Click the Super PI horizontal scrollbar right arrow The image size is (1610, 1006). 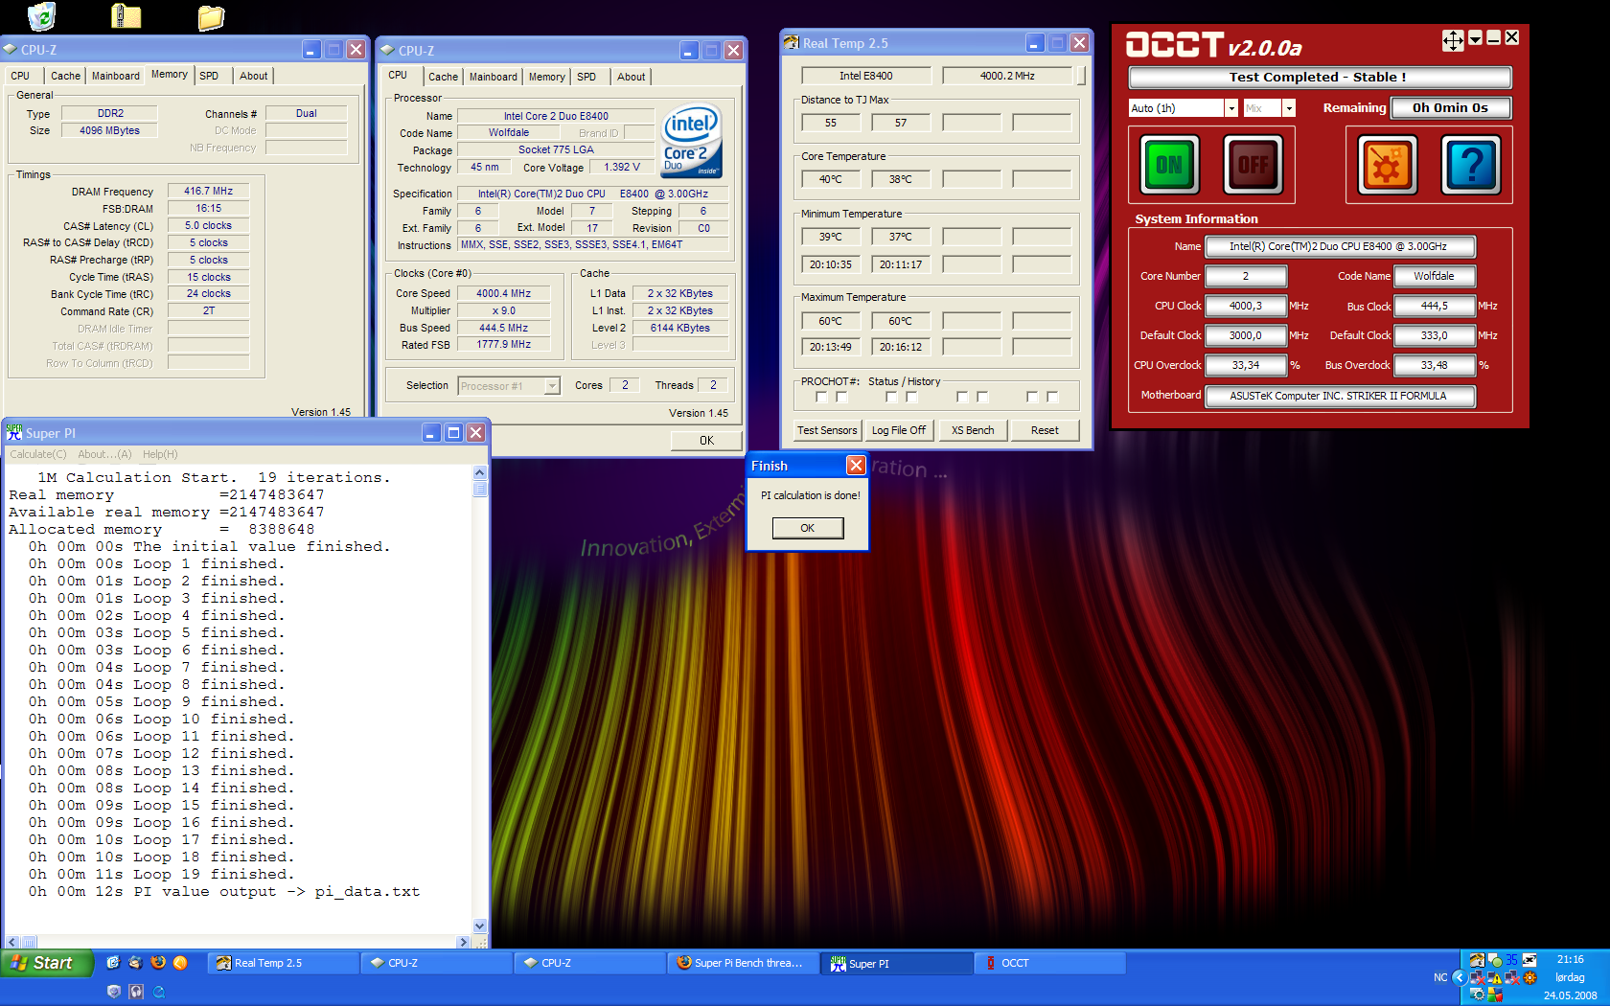coord(464,943)
